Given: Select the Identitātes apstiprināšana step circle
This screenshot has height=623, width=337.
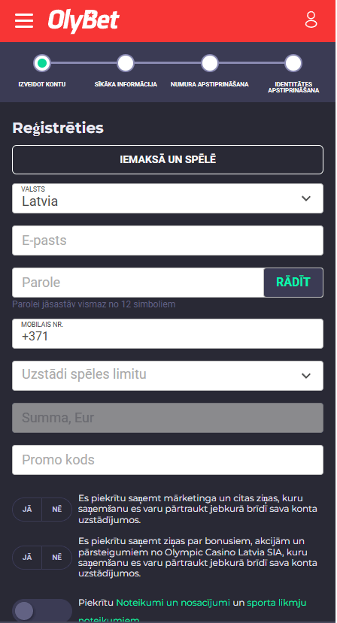Looking at the screenshot, I should (293, 63).
